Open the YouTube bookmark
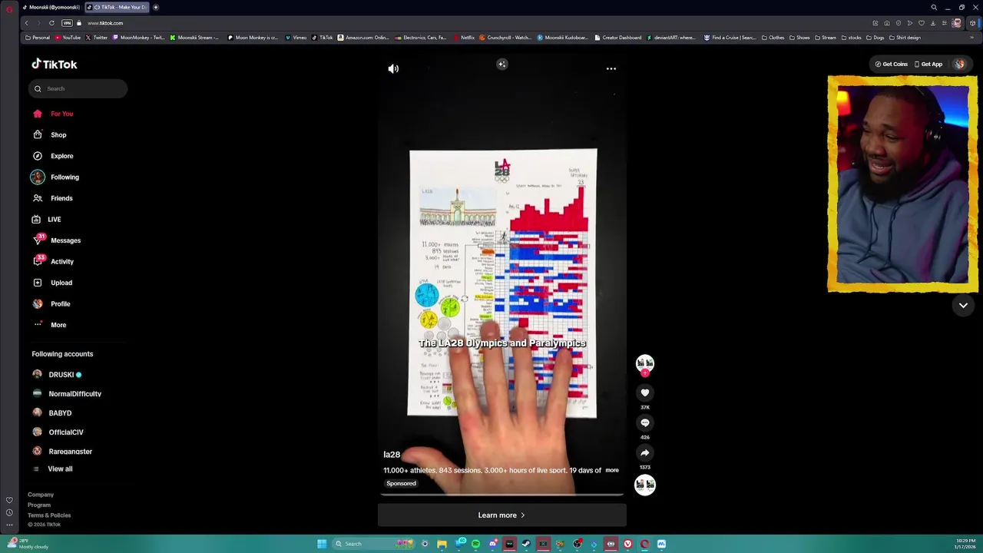 point(68,38)
